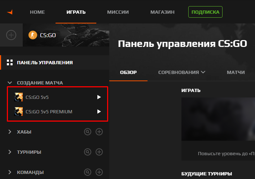Open the СОРЕВНОВАНИЯ dropdown tab
255x179 pixels.
click(182, 72)
